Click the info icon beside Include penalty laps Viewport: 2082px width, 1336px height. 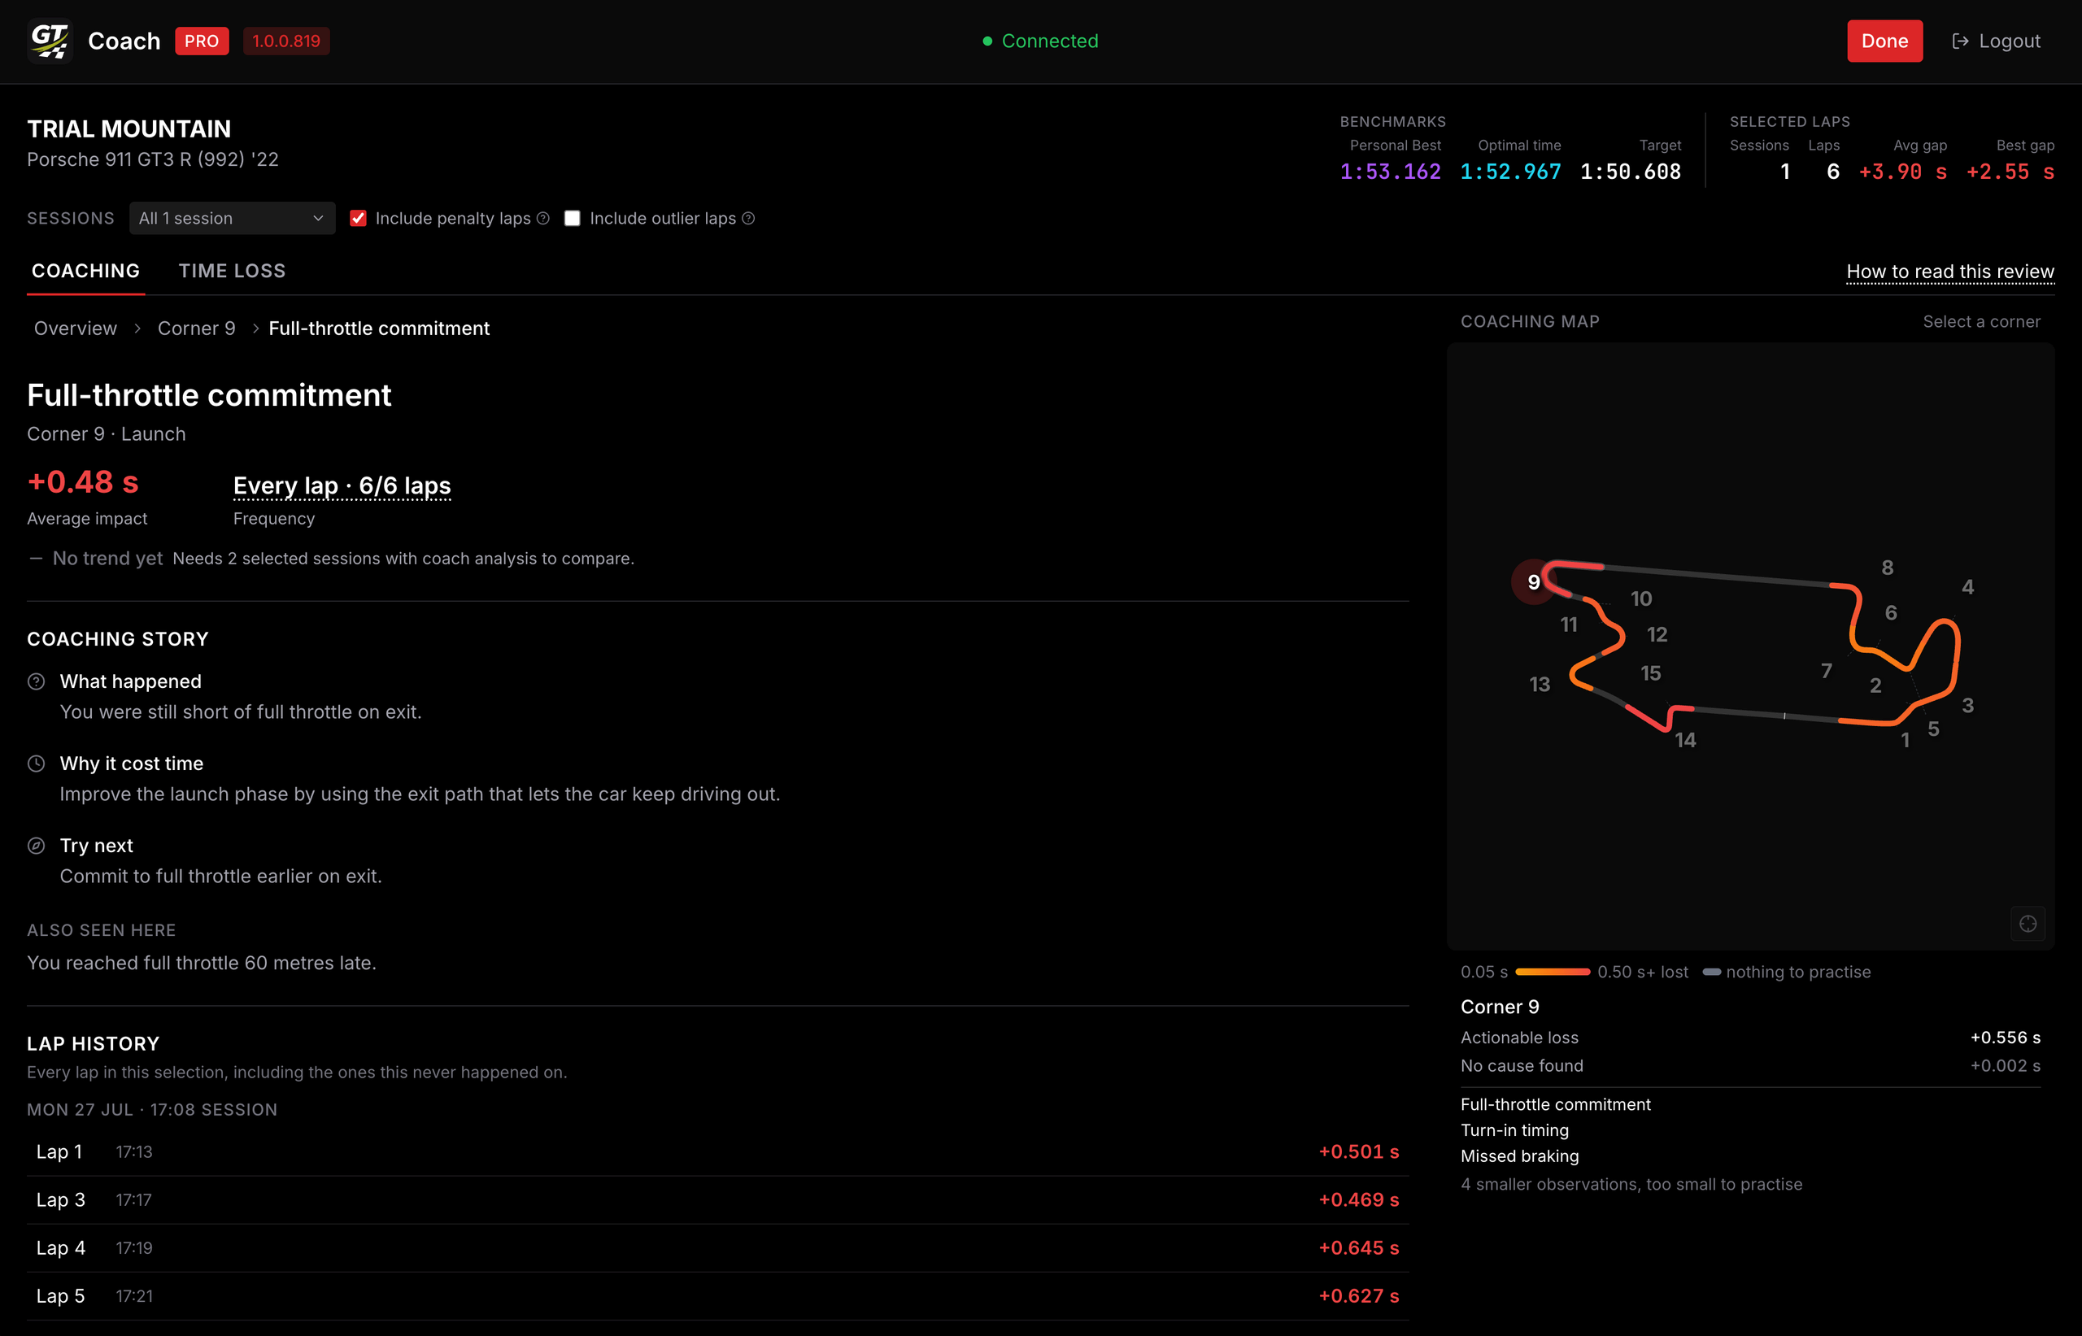tap(543, 219)
